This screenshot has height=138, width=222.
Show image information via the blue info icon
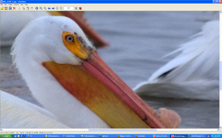pos(37,8)
